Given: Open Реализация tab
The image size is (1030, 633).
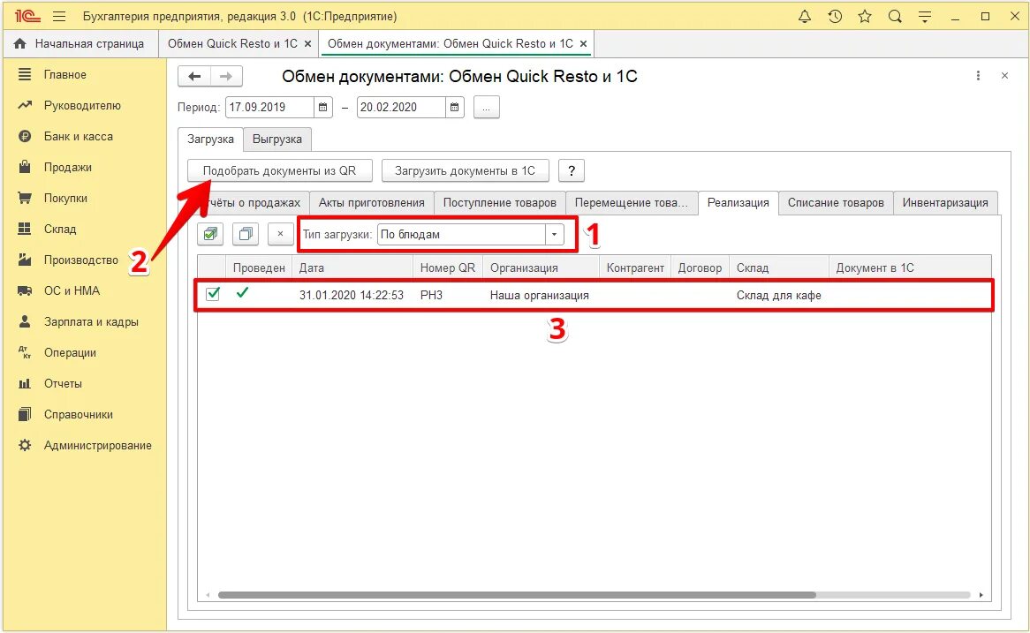Looking at the screenshot, I should [738, 202].
